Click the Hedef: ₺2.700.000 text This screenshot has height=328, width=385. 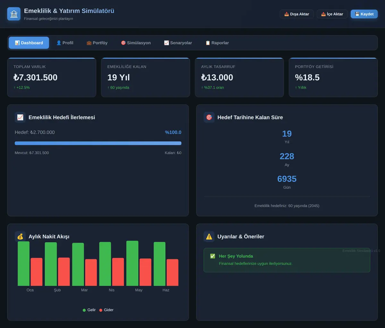click(x=35, y=132)
